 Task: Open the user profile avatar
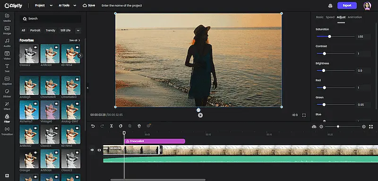(x=367, y=6)
